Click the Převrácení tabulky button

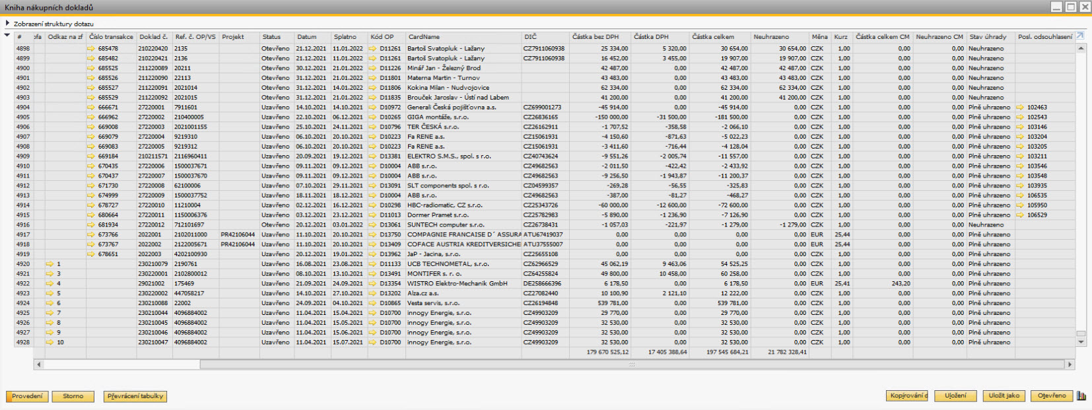coord(135,396)
